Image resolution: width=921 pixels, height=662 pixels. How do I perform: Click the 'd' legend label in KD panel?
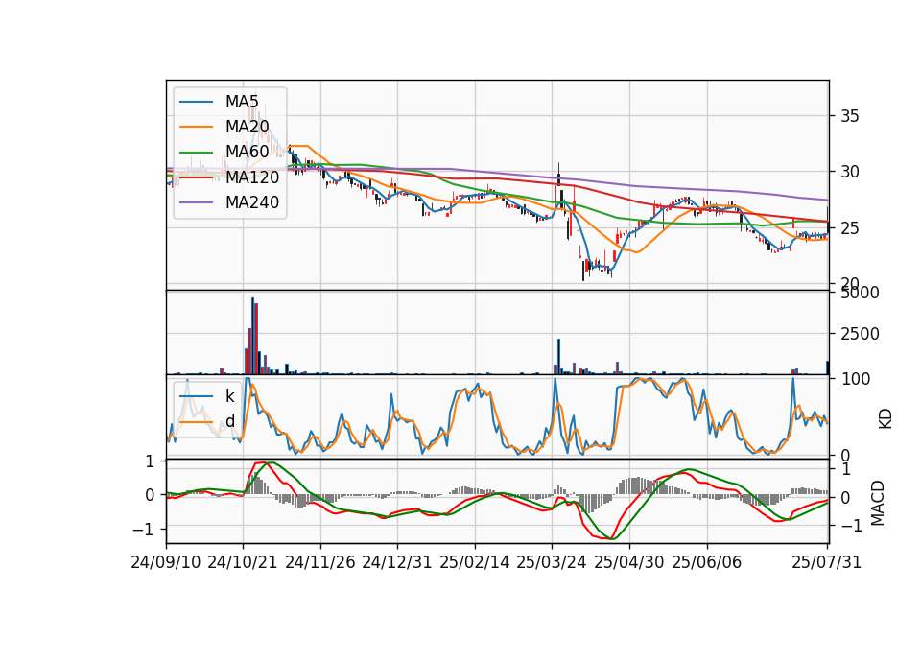pos(230,421)
